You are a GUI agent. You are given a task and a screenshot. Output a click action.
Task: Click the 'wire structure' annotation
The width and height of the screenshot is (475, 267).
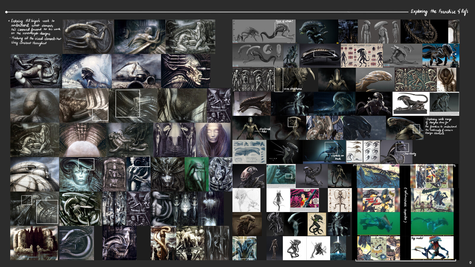(293, 89)
